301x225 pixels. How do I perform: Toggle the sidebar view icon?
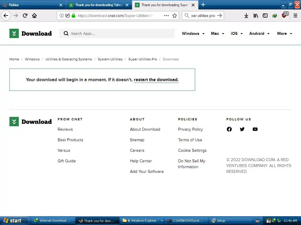coord(265,16)
